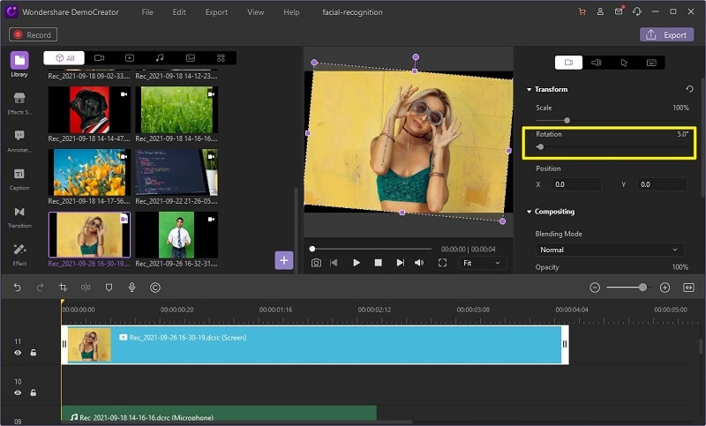Screen dimensions: 706x426
Task: Open the Caption sidebar panel
Action: pos(19,178)
